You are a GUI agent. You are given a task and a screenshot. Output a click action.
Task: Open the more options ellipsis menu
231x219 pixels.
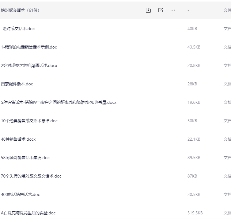(173, 10)
